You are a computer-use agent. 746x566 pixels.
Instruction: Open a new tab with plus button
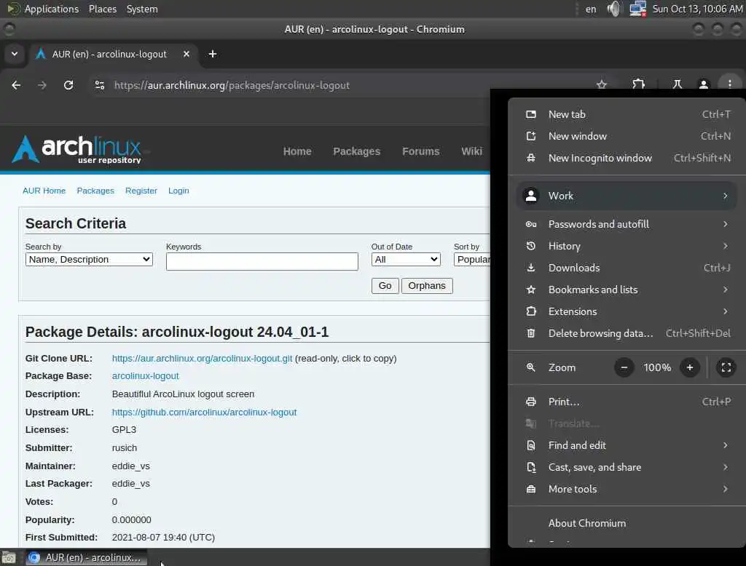coord(213,54)
